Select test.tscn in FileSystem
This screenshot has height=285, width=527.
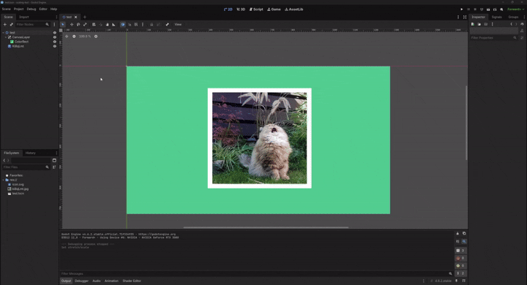pyautogui.click(x=18, y=194)
